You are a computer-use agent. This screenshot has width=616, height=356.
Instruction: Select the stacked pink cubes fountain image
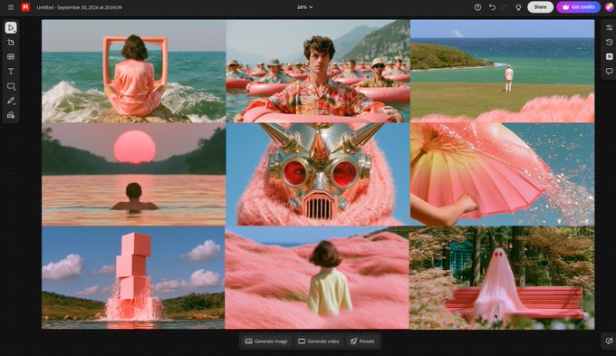coord(133,278)
